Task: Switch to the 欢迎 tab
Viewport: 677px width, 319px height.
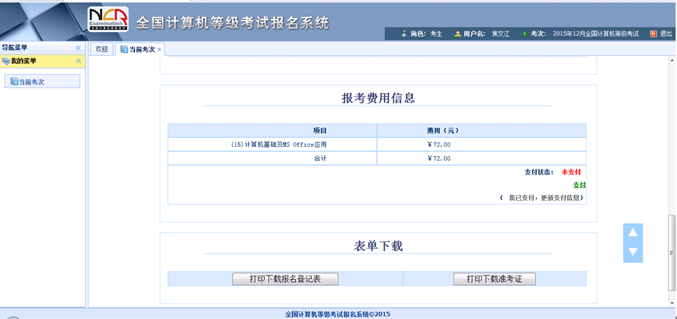Action: pyautogui.click(x=102, y=49)
